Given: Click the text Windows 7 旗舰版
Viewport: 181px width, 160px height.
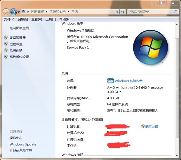Looking at the screenshot, I should tap(81, 30).
